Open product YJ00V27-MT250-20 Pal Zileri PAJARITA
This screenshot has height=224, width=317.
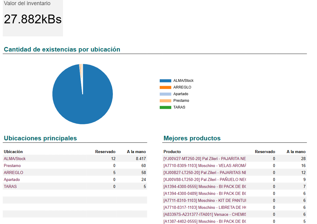tap(205, 159)
